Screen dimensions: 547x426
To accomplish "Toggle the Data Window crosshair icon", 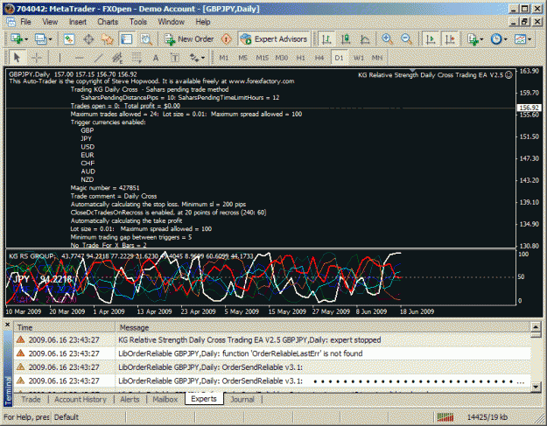I will coord(88,39).
